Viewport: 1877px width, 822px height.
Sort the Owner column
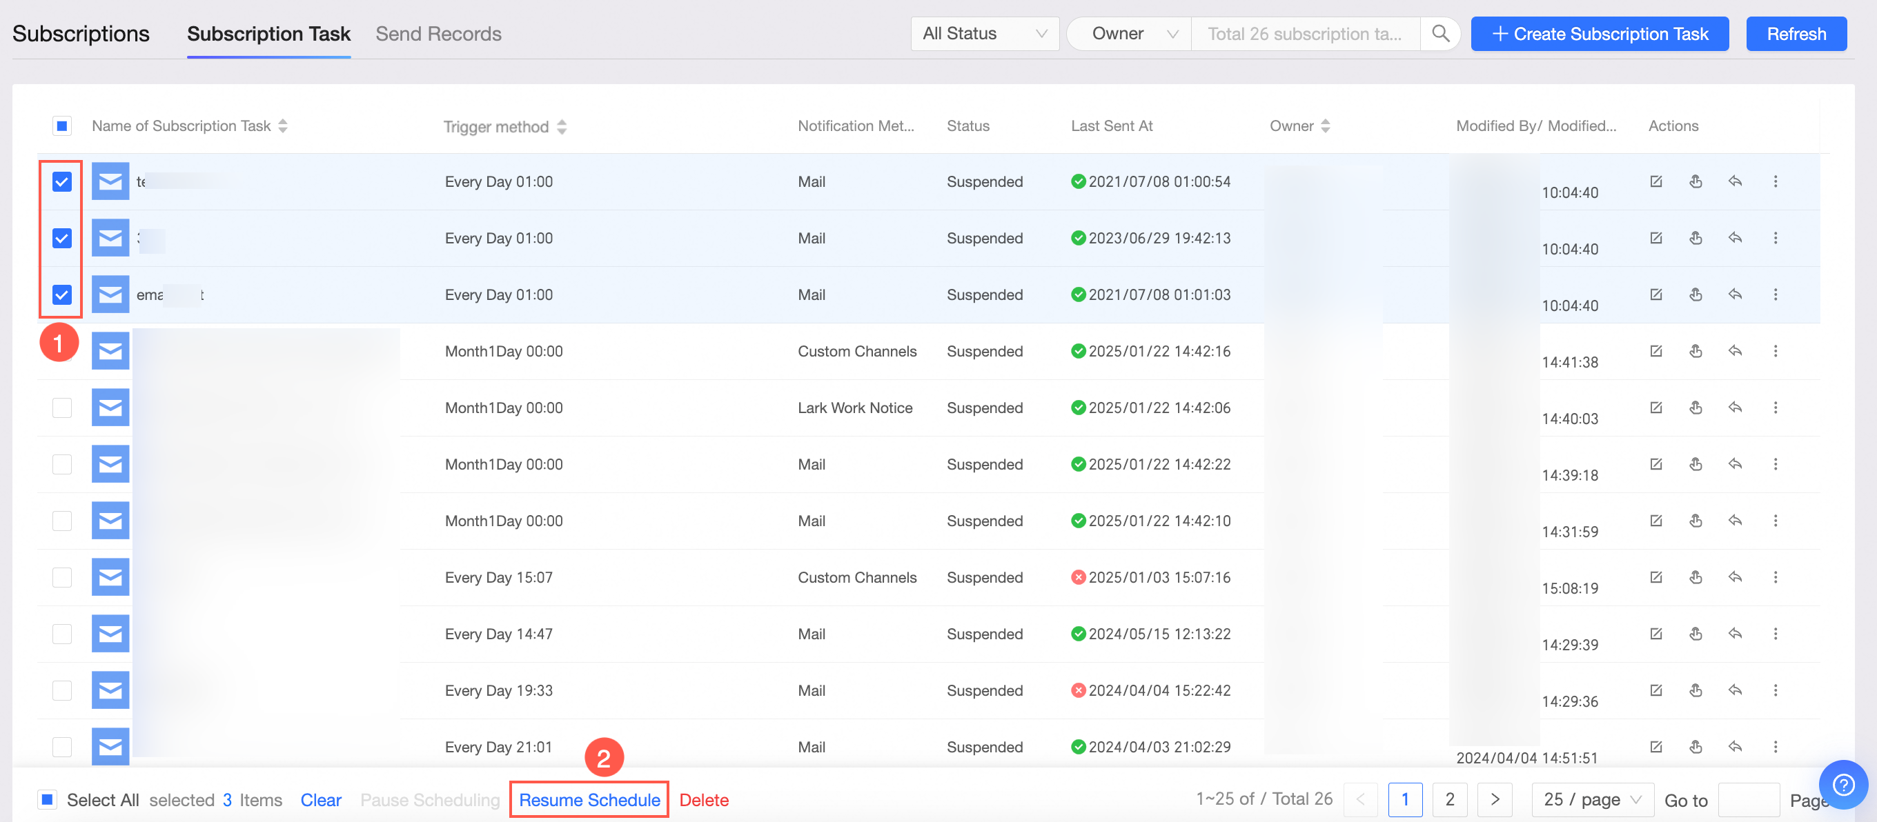(1326, 126)
